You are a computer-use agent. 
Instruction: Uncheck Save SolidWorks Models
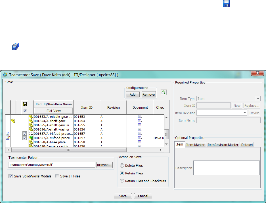[x=11, y=176]
